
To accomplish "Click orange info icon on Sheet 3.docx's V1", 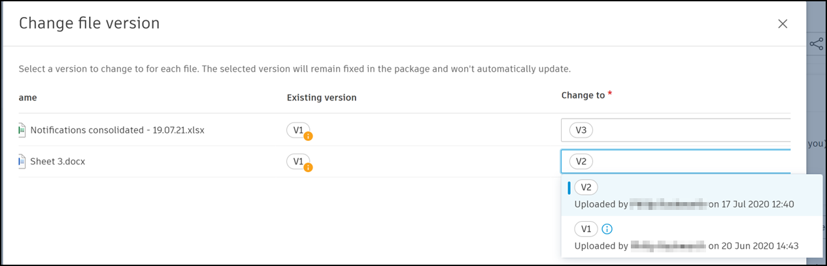I will pos(308,168).
